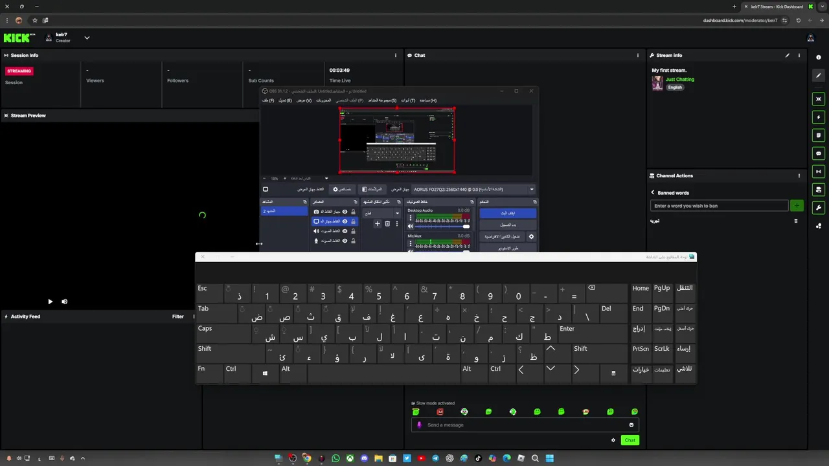
Task: Open Windows Start button on taskbar
Action: coord(550,458)
